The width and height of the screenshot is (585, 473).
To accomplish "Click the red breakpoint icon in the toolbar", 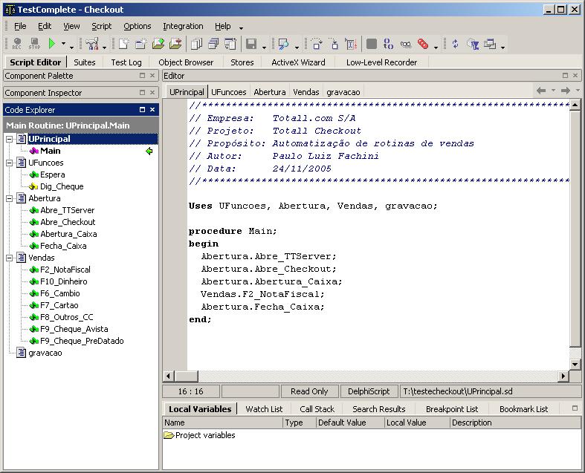I will pyautogui.click(x=423, y=44).
